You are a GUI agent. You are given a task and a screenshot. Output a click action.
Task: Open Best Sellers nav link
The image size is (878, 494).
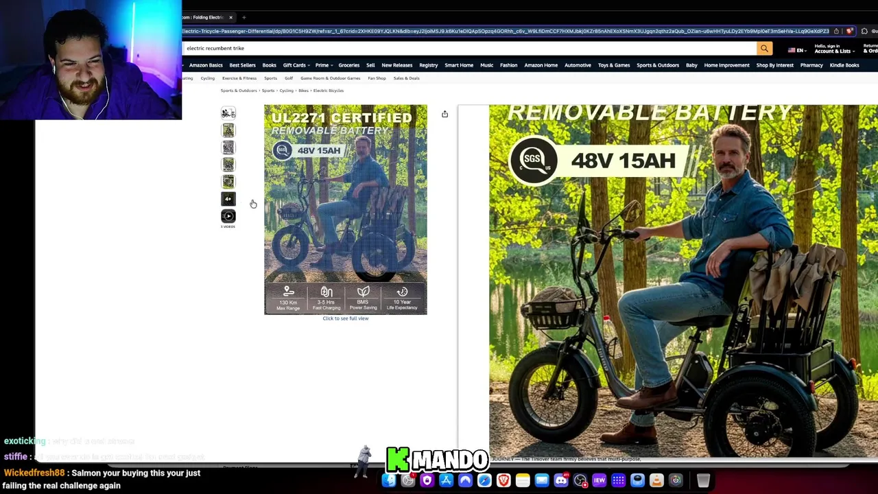[x=242, y=65]
